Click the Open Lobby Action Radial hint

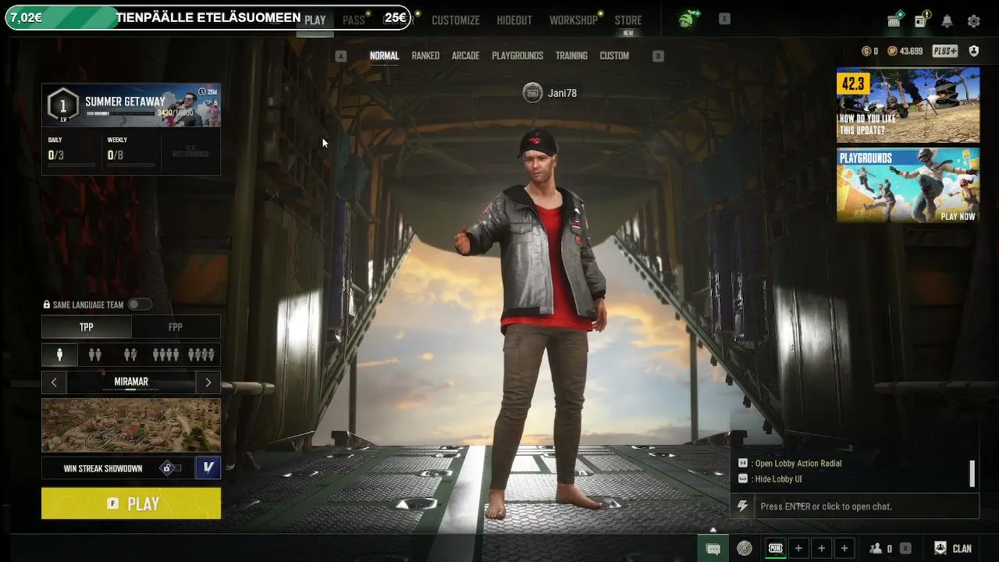pyautogui.click(x=790, y=464)
